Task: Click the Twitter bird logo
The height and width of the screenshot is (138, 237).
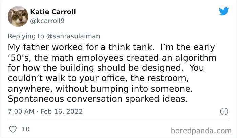Action: click(x=224, y=12)
